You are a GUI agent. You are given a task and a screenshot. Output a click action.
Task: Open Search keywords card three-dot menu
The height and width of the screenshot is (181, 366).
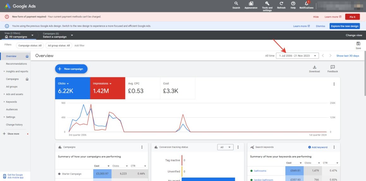[334, 147]
